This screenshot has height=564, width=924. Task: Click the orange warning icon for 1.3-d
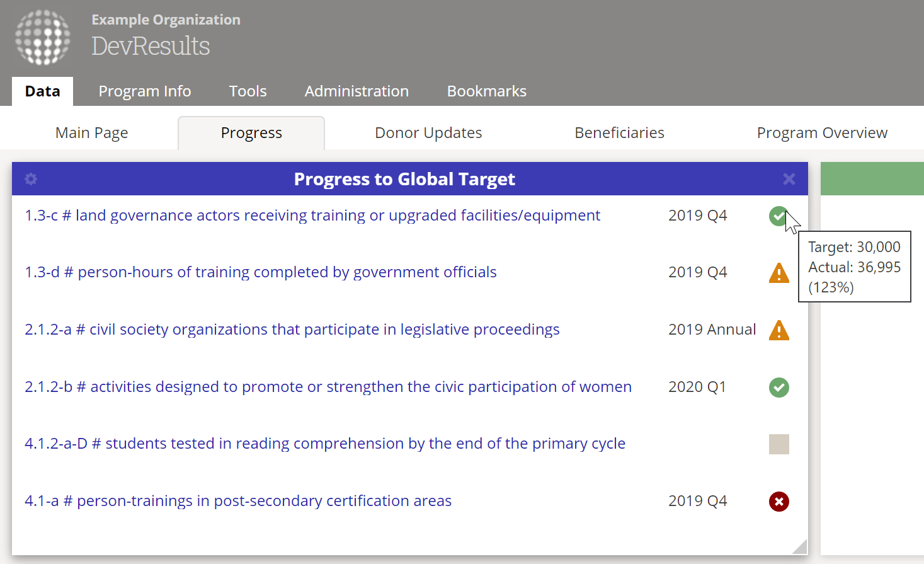(x=779, y=273)
